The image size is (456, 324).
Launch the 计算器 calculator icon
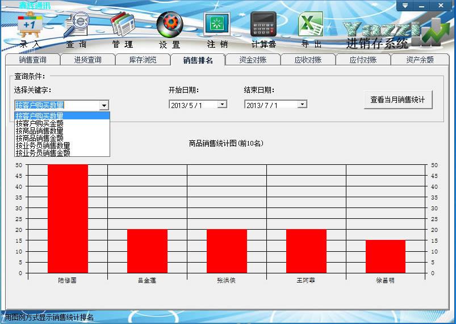pos(263,24)
